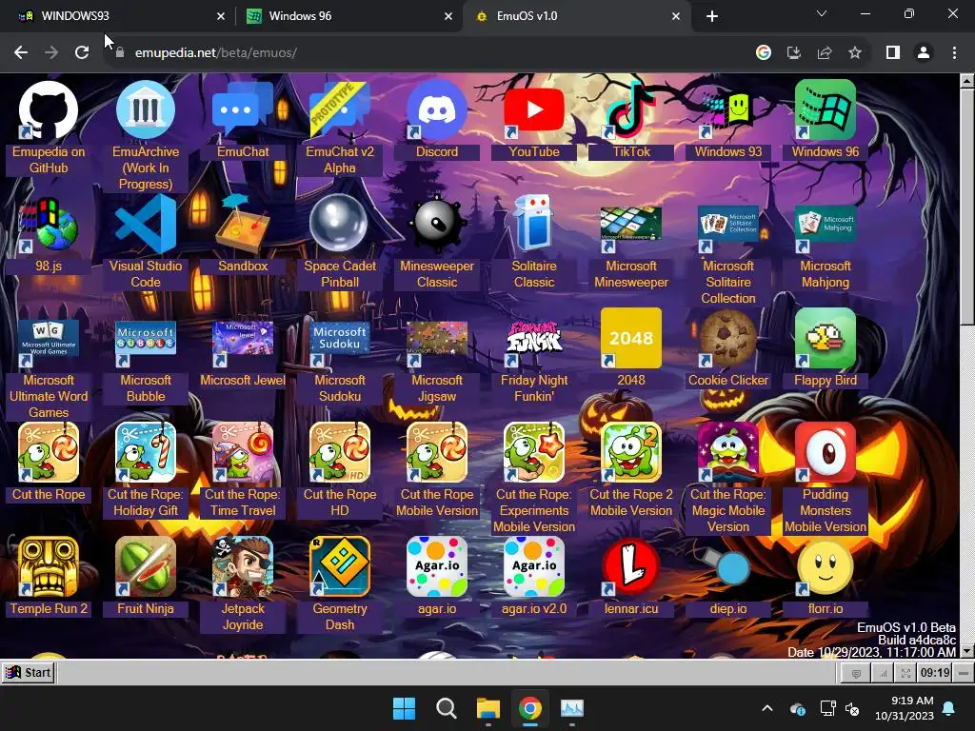This screenshot has width=975, height=731.
Task: Click the emupedia.net address bar
Action: point(429,53)
